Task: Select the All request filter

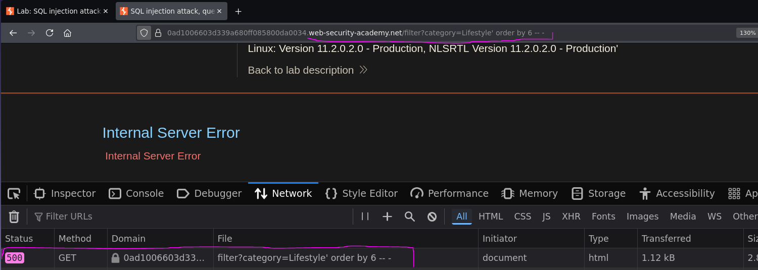Action: (462, 217)
